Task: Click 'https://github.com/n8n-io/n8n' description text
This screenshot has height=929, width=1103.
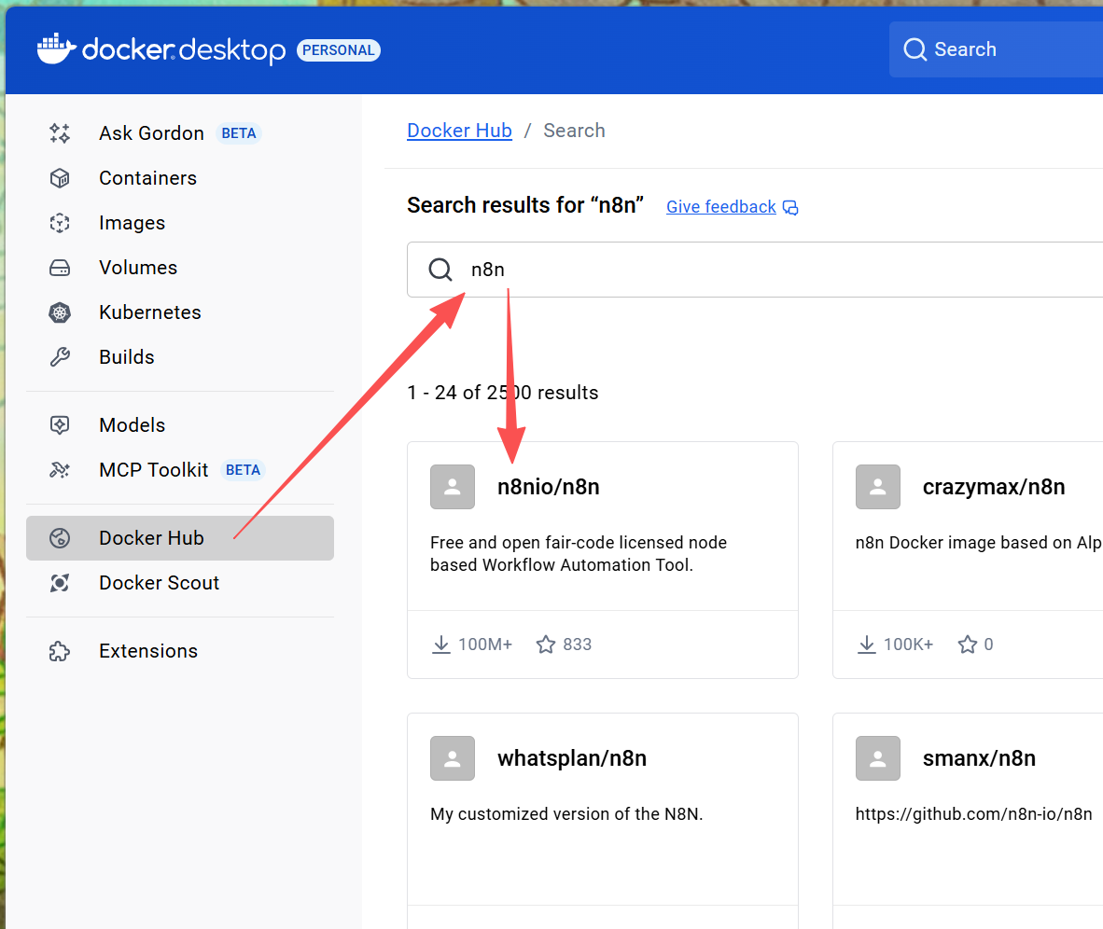Action: pyautogui.click(x=973, y=813)
